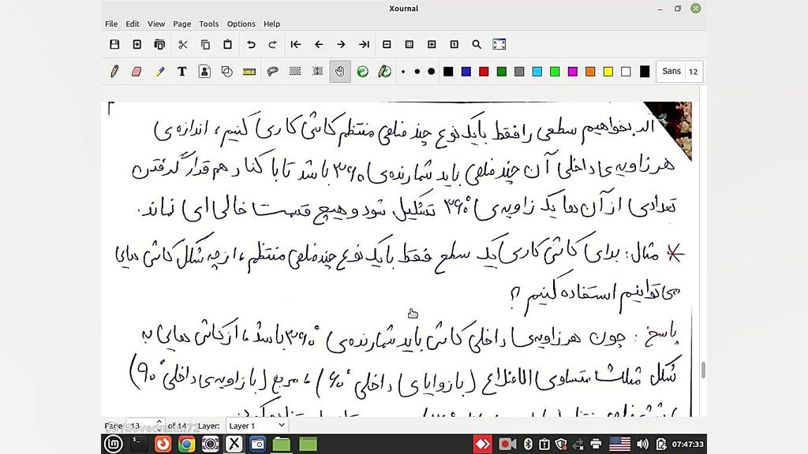Go to the previous page arrow

pos(319,44)
